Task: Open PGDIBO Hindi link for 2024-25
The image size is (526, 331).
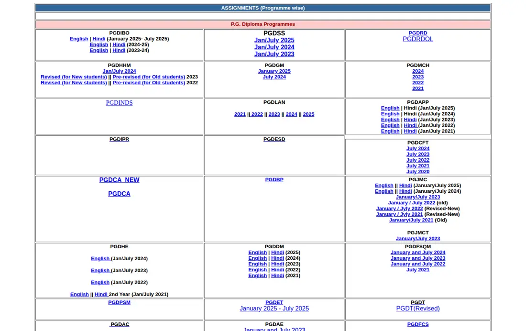Action: [x=119, y=44]
